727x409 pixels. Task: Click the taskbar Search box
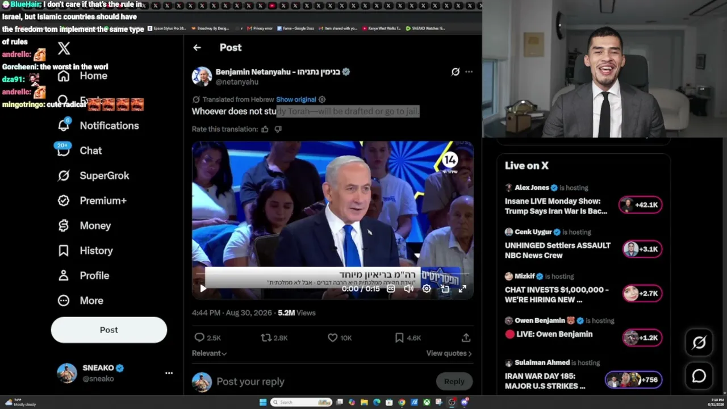(x=300, y=402)
